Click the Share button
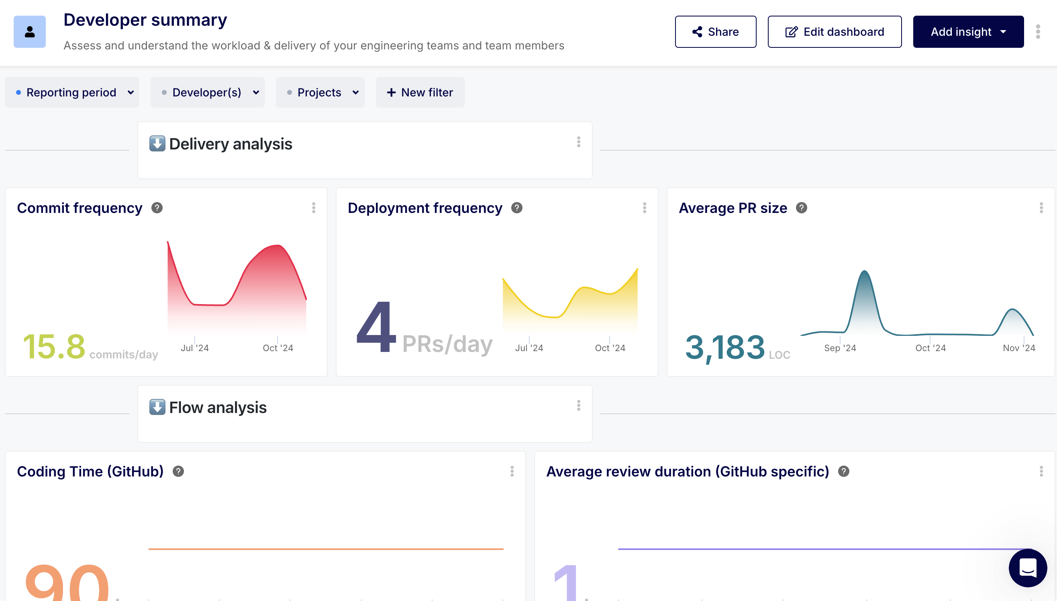The width and height of the screenshot is (1057, 601). pyautogui.click(x=715, y=32)
